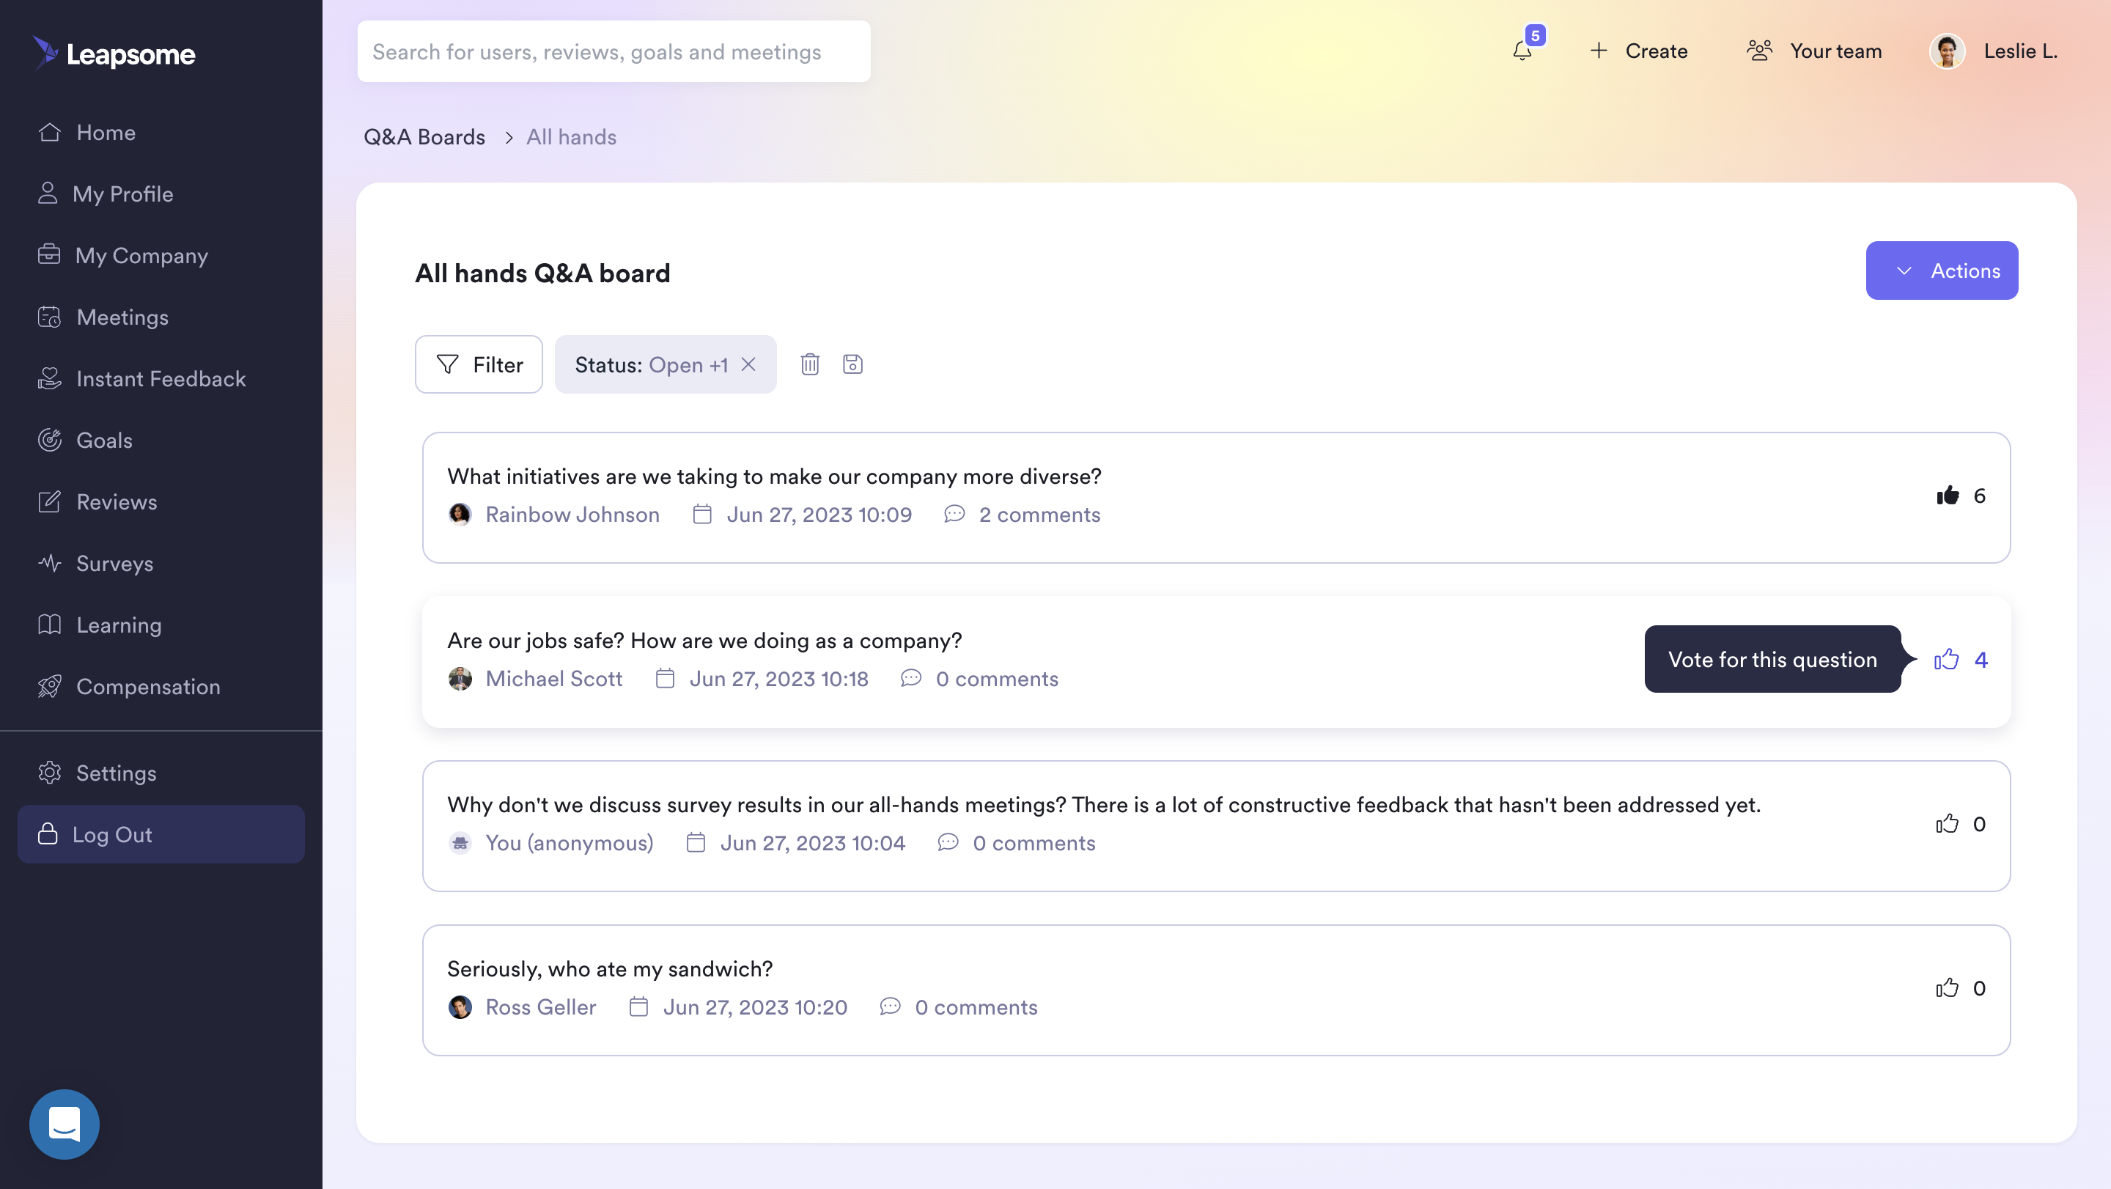Delete the current filter with trash icon

810,364
